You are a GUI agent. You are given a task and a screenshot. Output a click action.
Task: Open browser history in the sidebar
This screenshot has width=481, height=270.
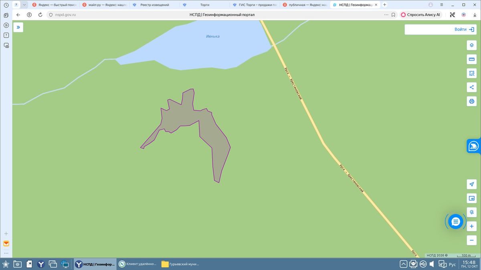[6, 5]
